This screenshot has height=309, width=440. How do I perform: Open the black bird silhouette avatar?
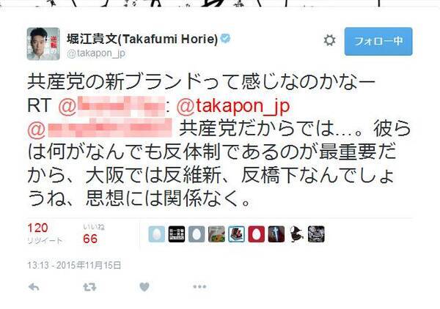296,234
